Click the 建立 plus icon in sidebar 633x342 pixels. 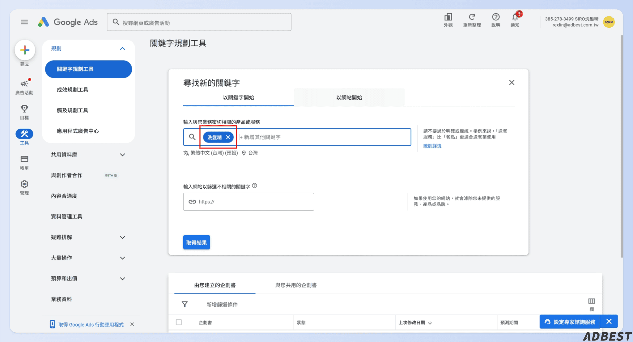pos(25,50)
